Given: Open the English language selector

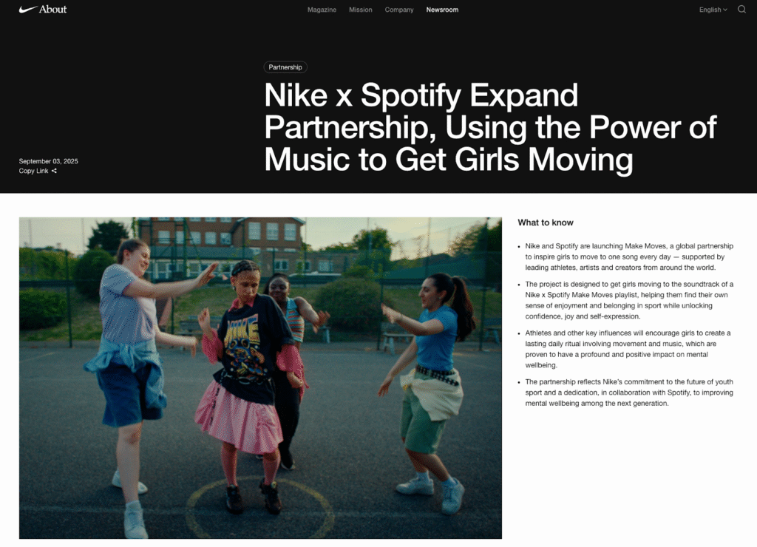Looking at the screenshot, I should [x=710, y=10].
